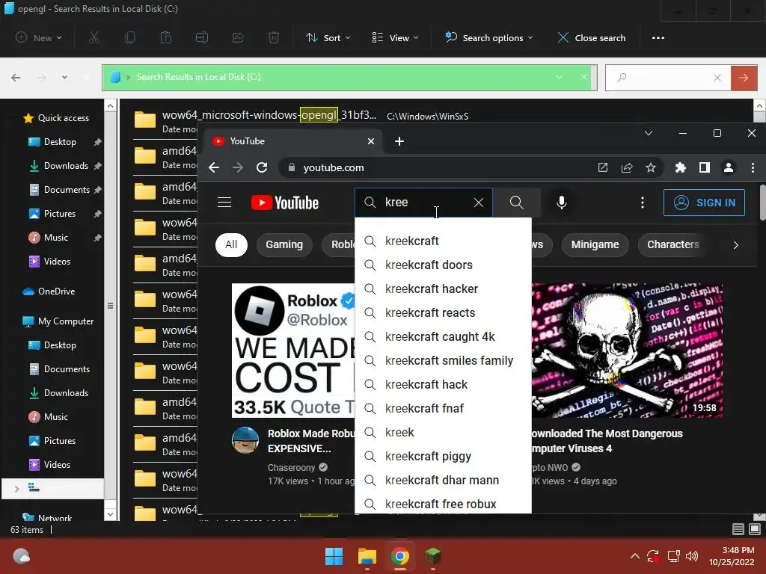
Task: Choose 'kreekcraft piggy' suggestion
Action: tap(443, 457)
